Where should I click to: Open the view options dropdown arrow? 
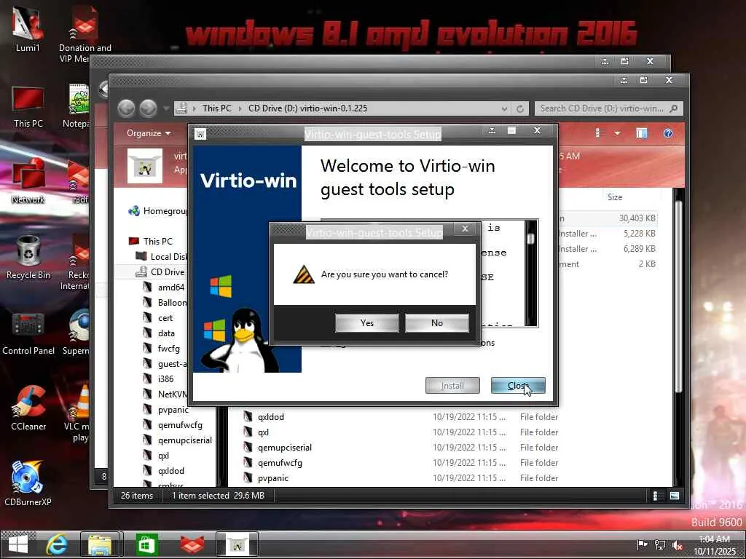click(x=617, y=133)
